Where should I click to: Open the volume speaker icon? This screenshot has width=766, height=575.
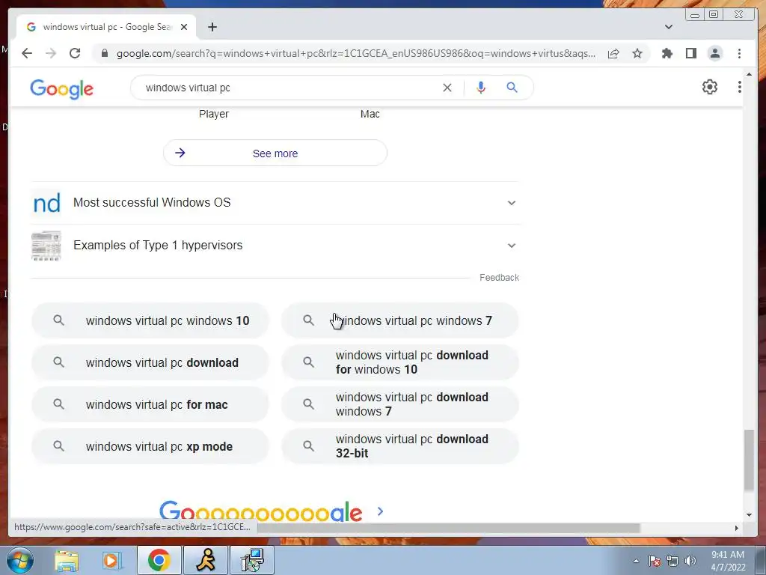coord(690,561)
